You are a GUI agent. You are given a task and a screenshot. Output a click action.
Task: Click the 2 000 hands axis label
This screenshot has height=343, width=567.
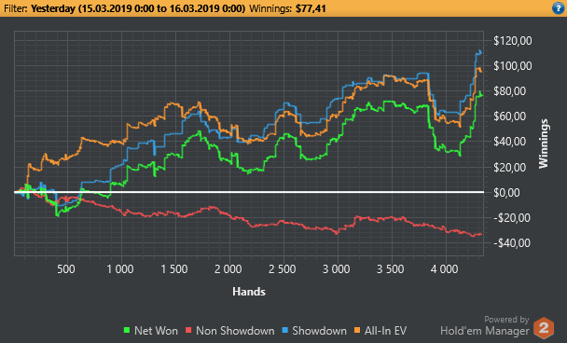pos(228,269)
